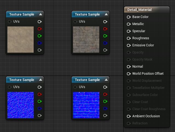Screen dimensions: 175x132
Task: Click RGB white output pin on sand texture node
Action: click(x=40, y=22)
